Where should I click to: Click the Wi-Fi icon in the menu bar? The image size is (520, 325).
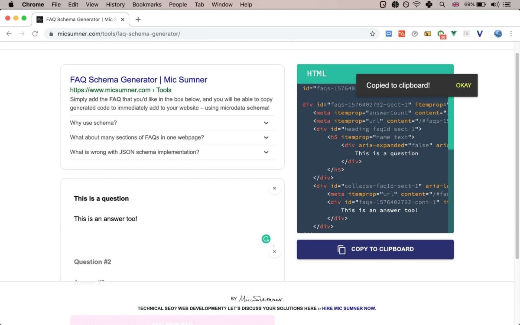click(416, 4)
